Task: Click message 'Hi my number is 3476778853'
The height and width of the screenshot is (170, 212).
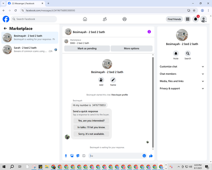Action: (x=89, y=105)
